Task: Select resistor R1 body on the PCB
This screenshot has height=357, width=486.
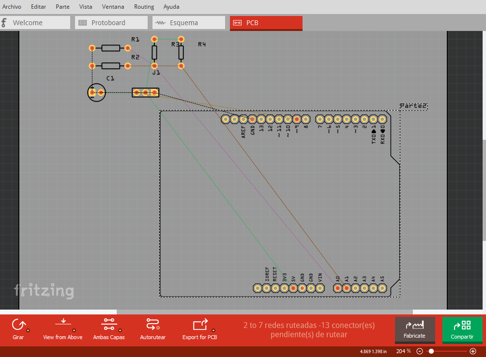Action: [111, 48]
